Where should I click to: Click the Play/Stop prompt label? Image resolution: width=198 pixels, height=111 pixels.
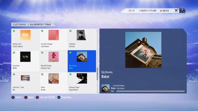(66, 97)
